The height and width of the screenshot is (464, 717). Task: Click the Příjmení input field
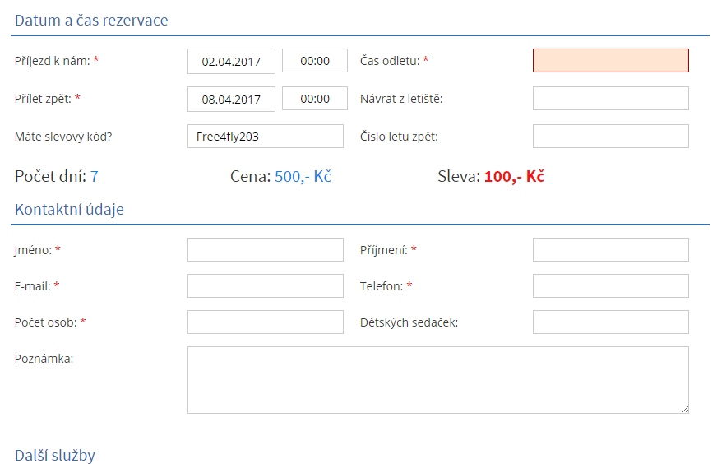[x=610, y=250]
